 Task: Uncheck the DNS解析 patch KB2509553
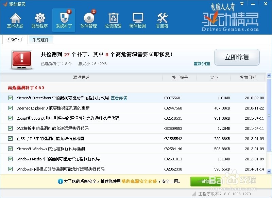click(11, 128)
